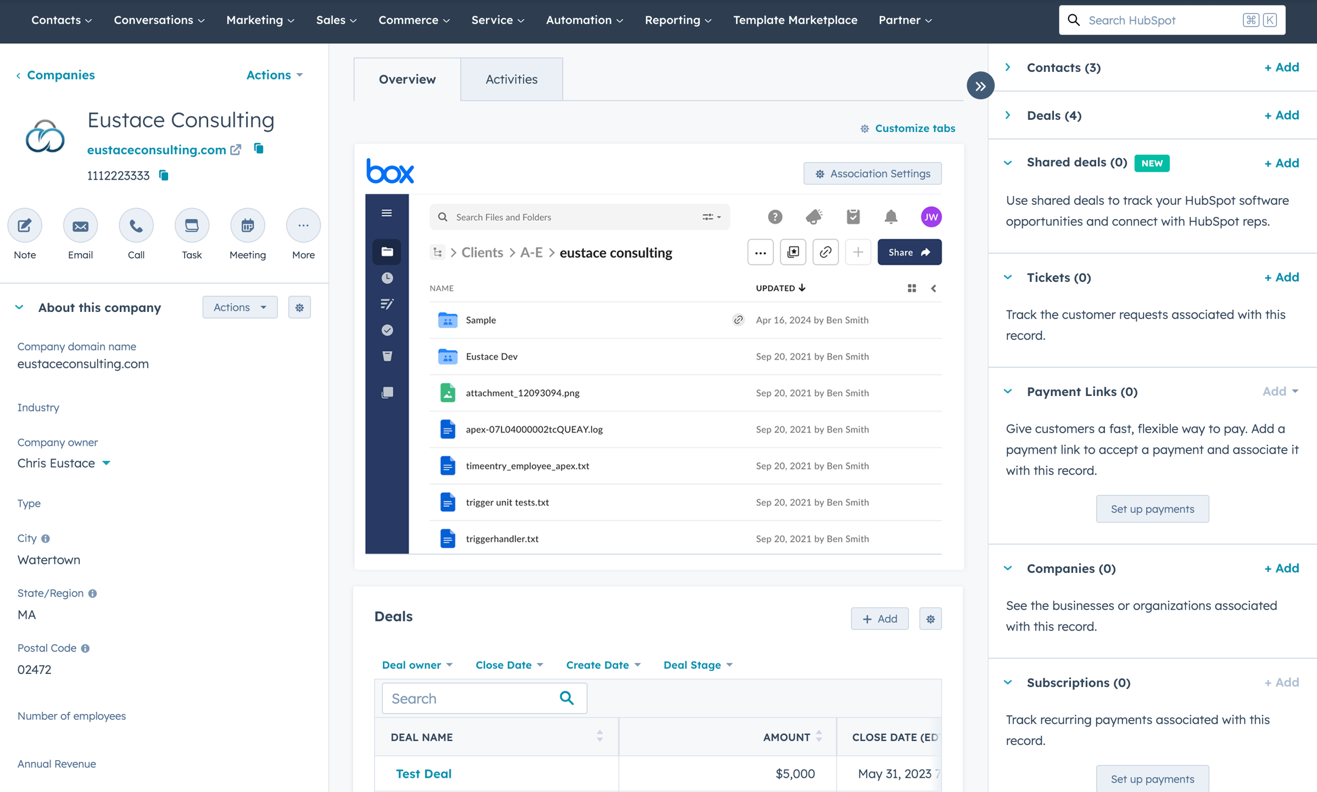Open attachment_12093094.png file

[x=522, y=393]
